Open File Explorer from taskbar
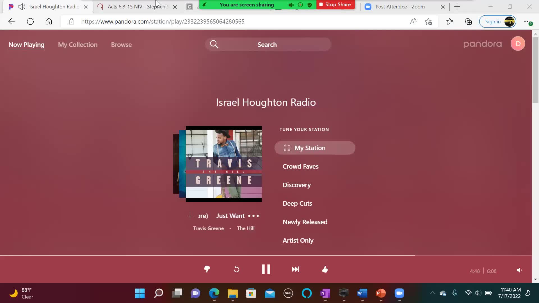Image resolution: width=539 pixels, height=303 pixels. 232,293
